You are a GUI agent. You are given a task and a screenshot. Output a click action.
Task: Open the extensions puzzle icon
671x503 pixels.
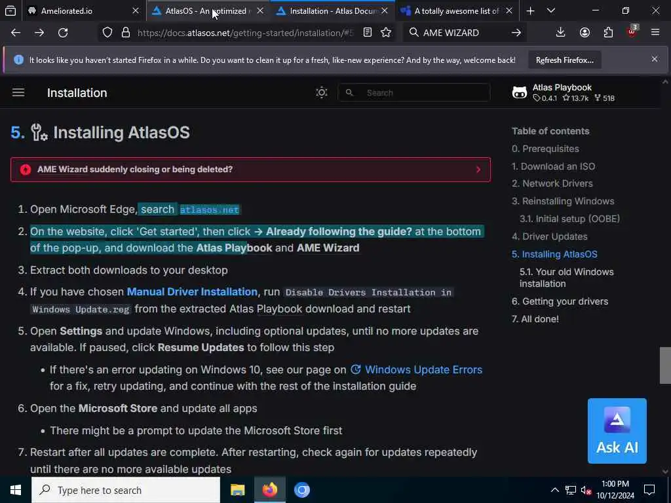point(608,33)
